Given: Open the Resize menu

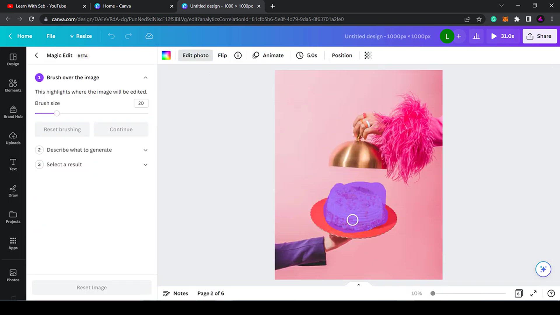Looking at the screenshot, I should [x=81, y=36].
